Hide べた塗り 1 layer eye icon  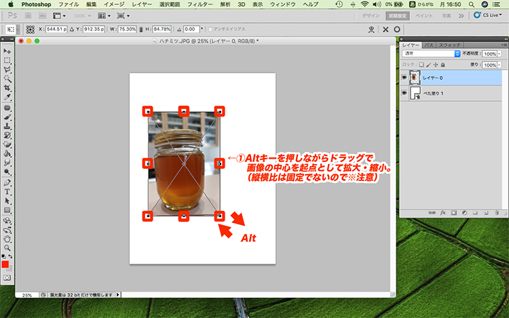pyautogui.click(x=404, y=93)
